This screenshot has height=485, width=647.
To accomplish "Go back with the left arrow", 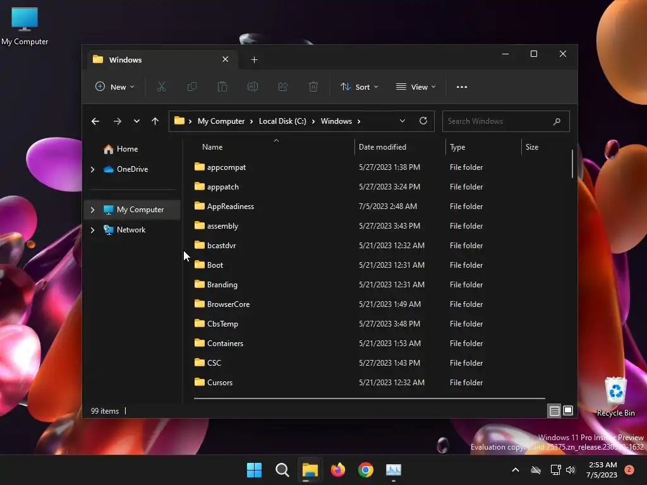I will 95,121.
